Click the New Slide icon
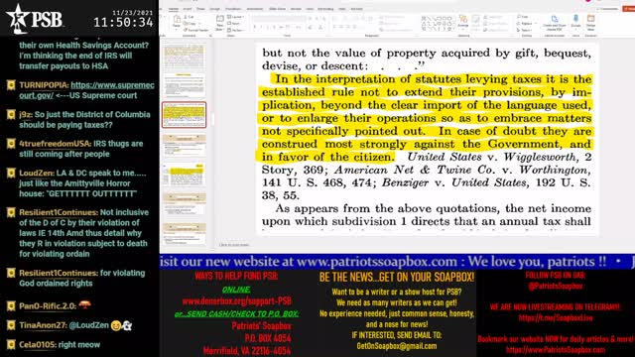 pyautogui.click(x=220, y=23)
